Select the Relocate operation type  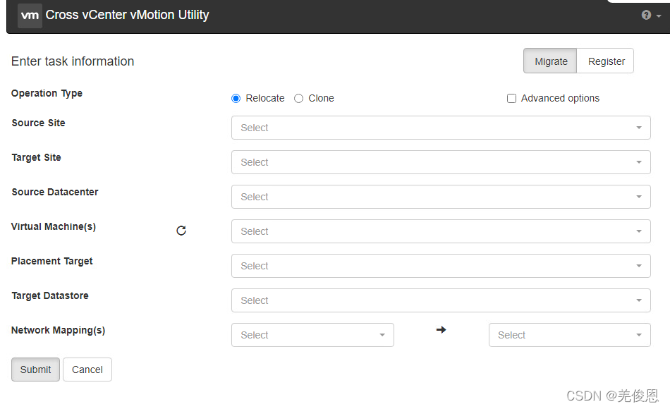coord(236,98)
